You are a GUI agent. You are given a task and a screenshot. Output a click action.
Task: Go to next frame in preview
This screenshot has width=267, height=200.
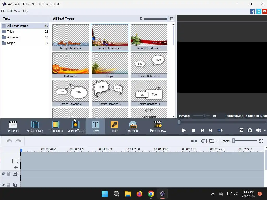click(210, 130)
